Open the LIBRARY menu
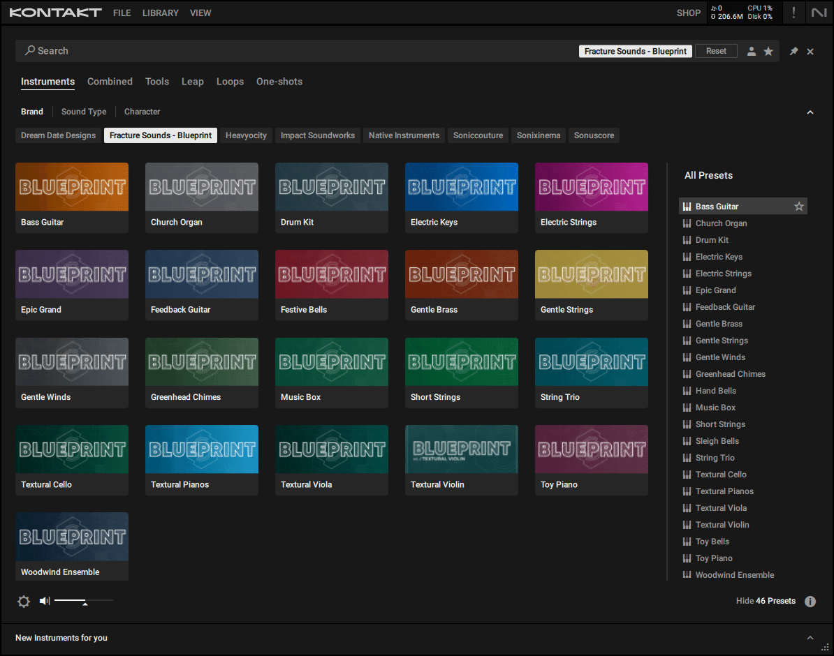 (160, 13)
